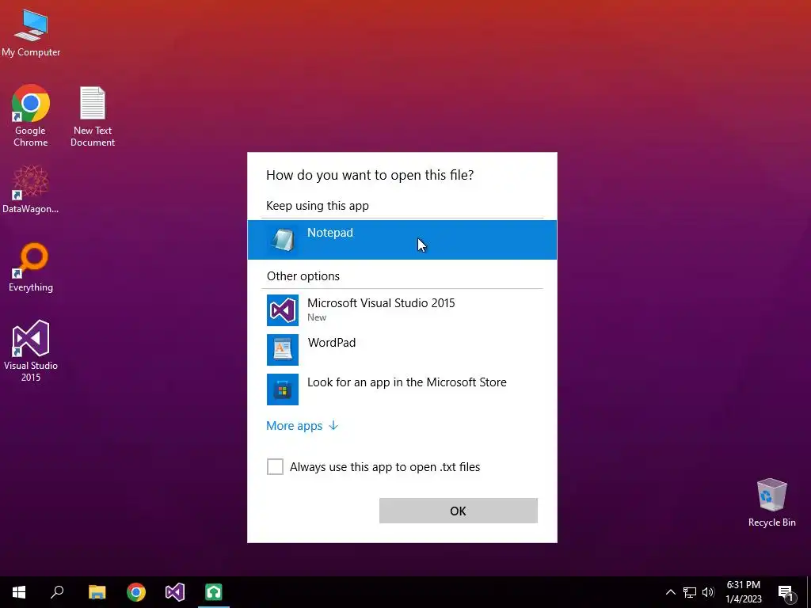
Task: Open the Windows Start menu
Action: click(x=19, y=592)
